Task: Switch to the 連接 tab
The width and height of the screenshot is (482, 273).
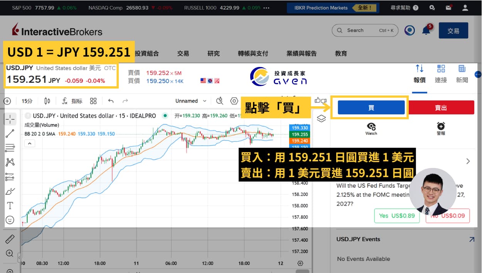Action: 441,74
